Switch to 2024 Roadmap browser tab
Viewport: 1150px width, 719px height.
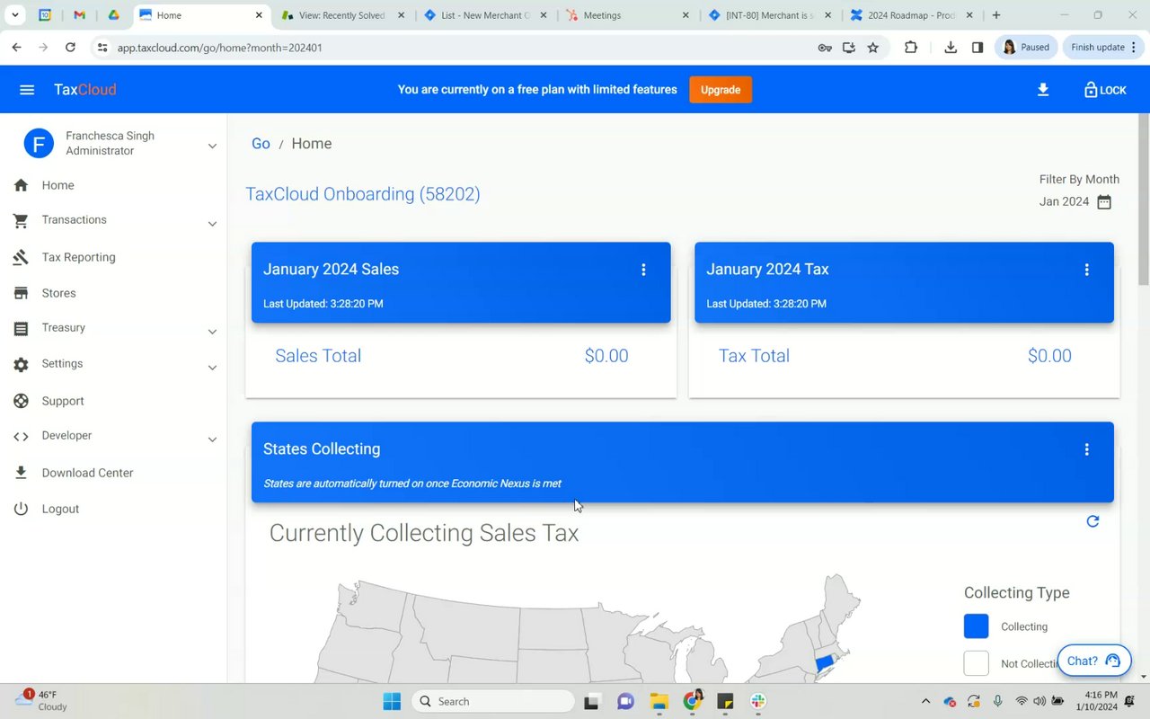click(912, 15)
